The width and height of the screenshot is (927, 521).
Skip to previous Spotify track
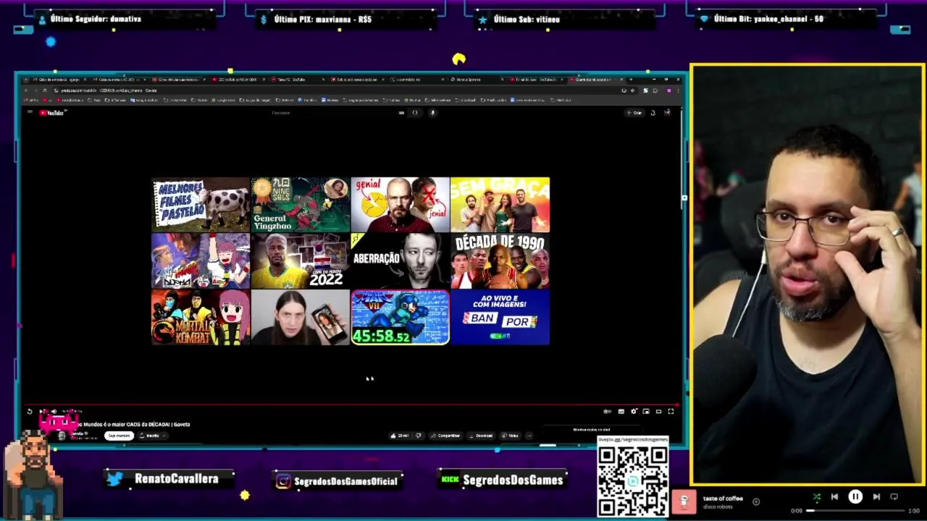[834, 497]
